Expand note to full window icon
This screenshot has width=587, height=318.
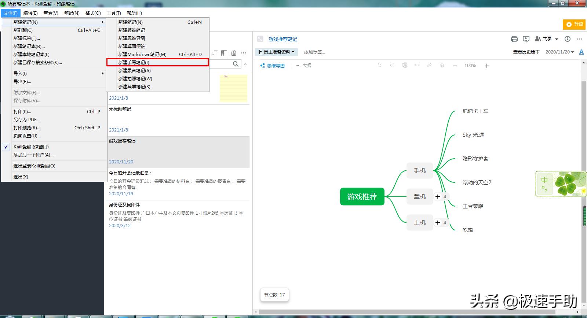(260, 39)
